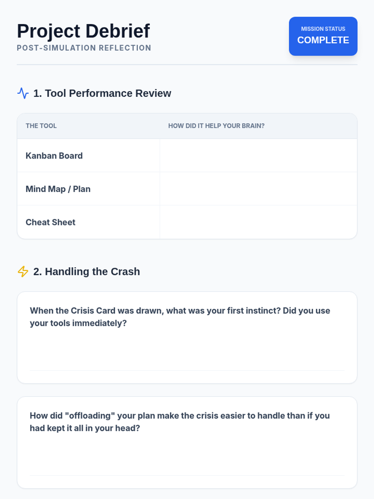The height and width of the screenshot is (499, 374).
Task: Click the Cheat Sheet answer cell
Action: click(x=258, y=222)
